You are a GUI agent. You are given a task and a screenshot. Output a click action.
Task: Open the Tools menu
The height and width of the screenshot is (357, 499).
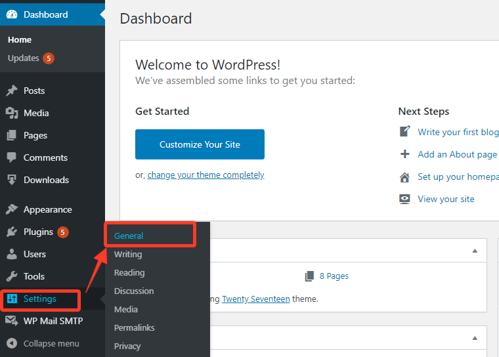(53, 276)
